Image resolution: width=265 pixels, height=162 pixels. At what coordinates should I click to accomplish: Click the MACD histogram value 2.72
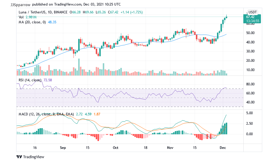tap(79, 114)
